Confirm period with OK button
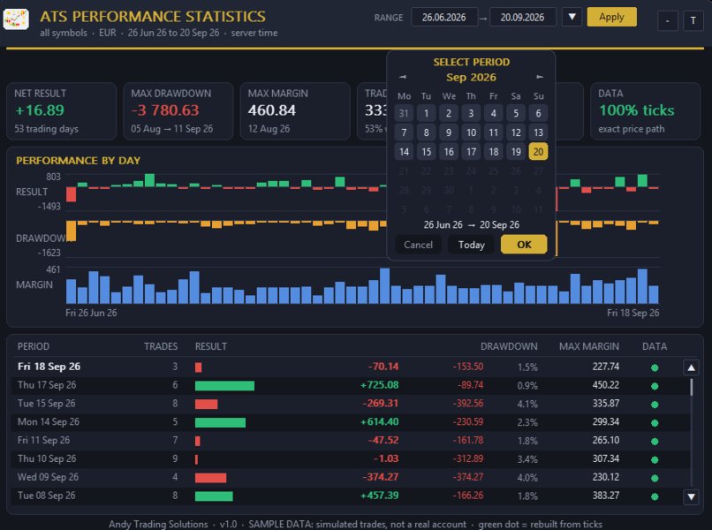Image resolution: width=712 pixels, height=530 pixels. 524,245
